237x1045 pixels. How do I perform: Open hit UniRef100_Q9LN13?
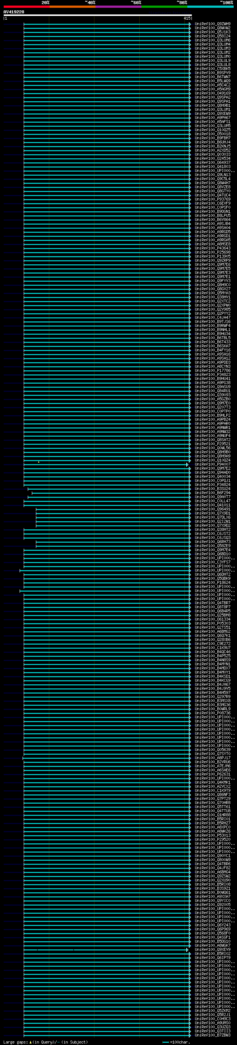point(213,175)
